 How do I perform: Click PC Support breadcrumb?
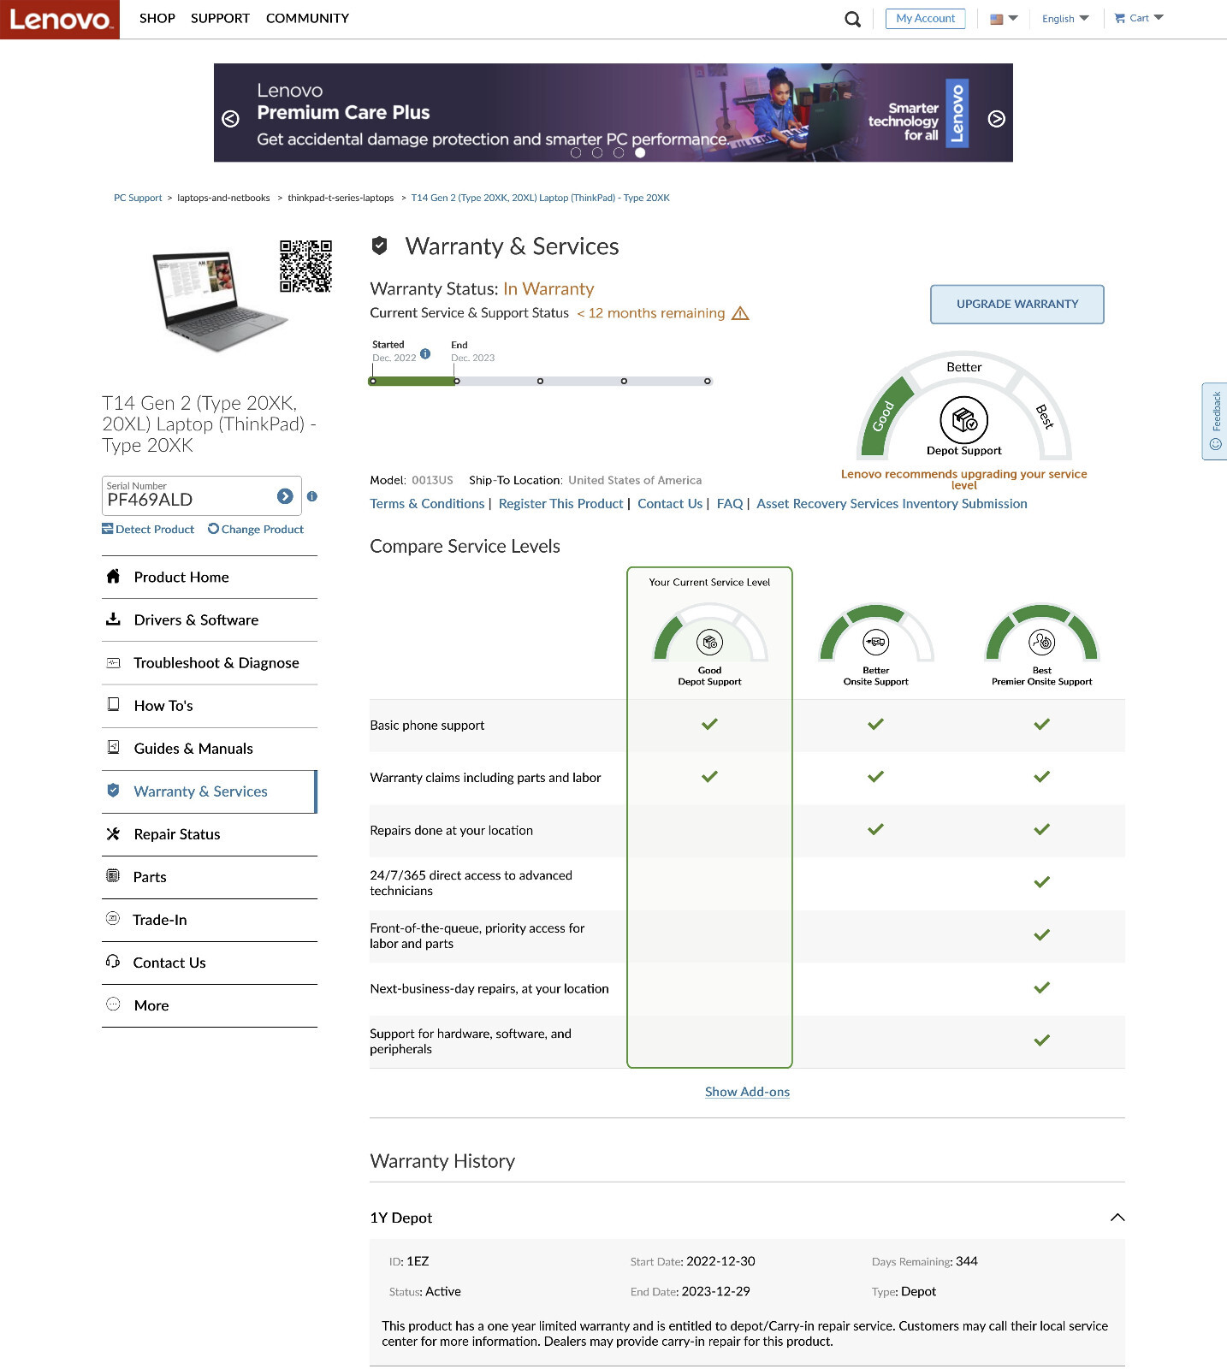pyautogui.click(x=138, y=198)
